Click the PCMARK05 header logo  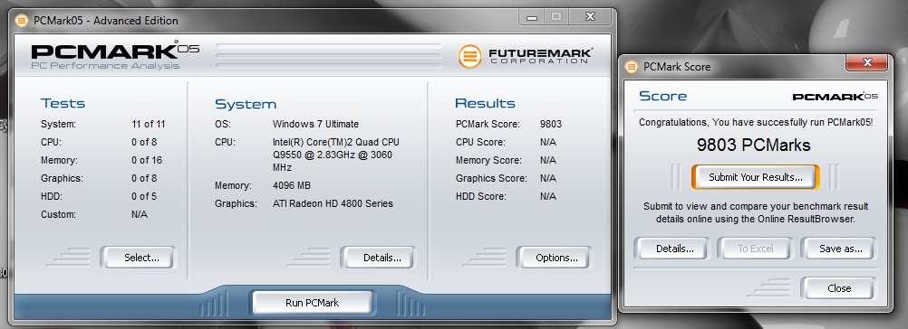click(x=115, y=56)
